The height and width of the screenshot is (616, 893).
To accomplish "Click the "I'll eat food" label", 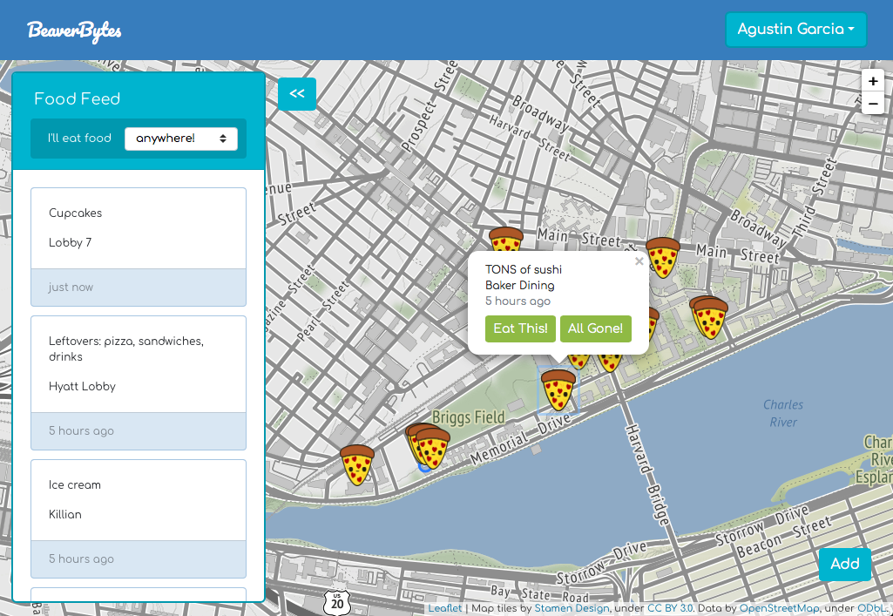I will [79, 139].
